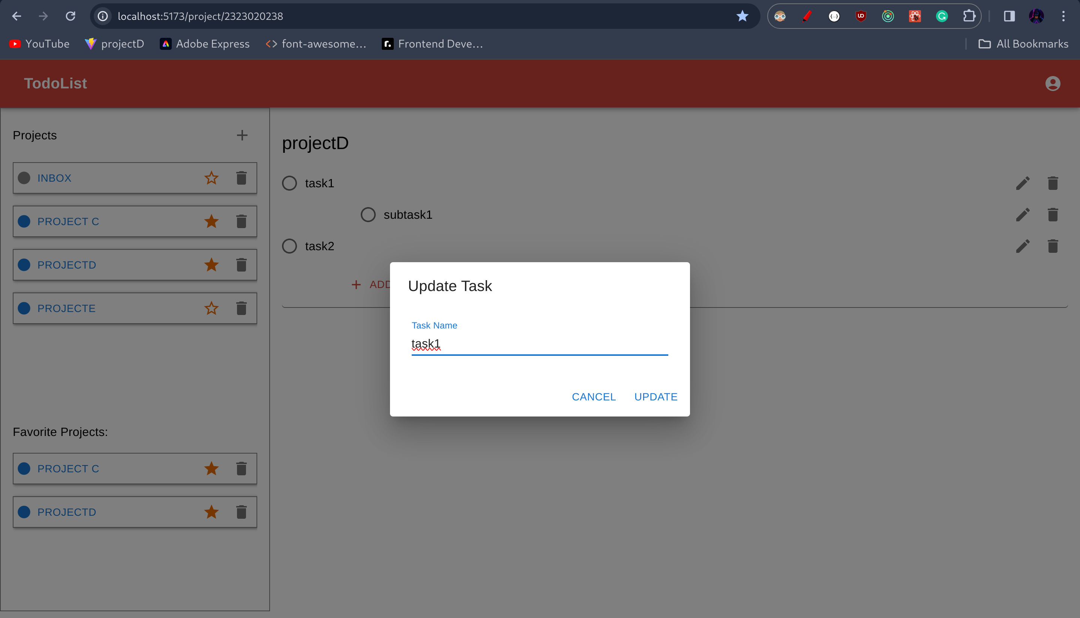Click UPDATE to save the task

(655, 396)
